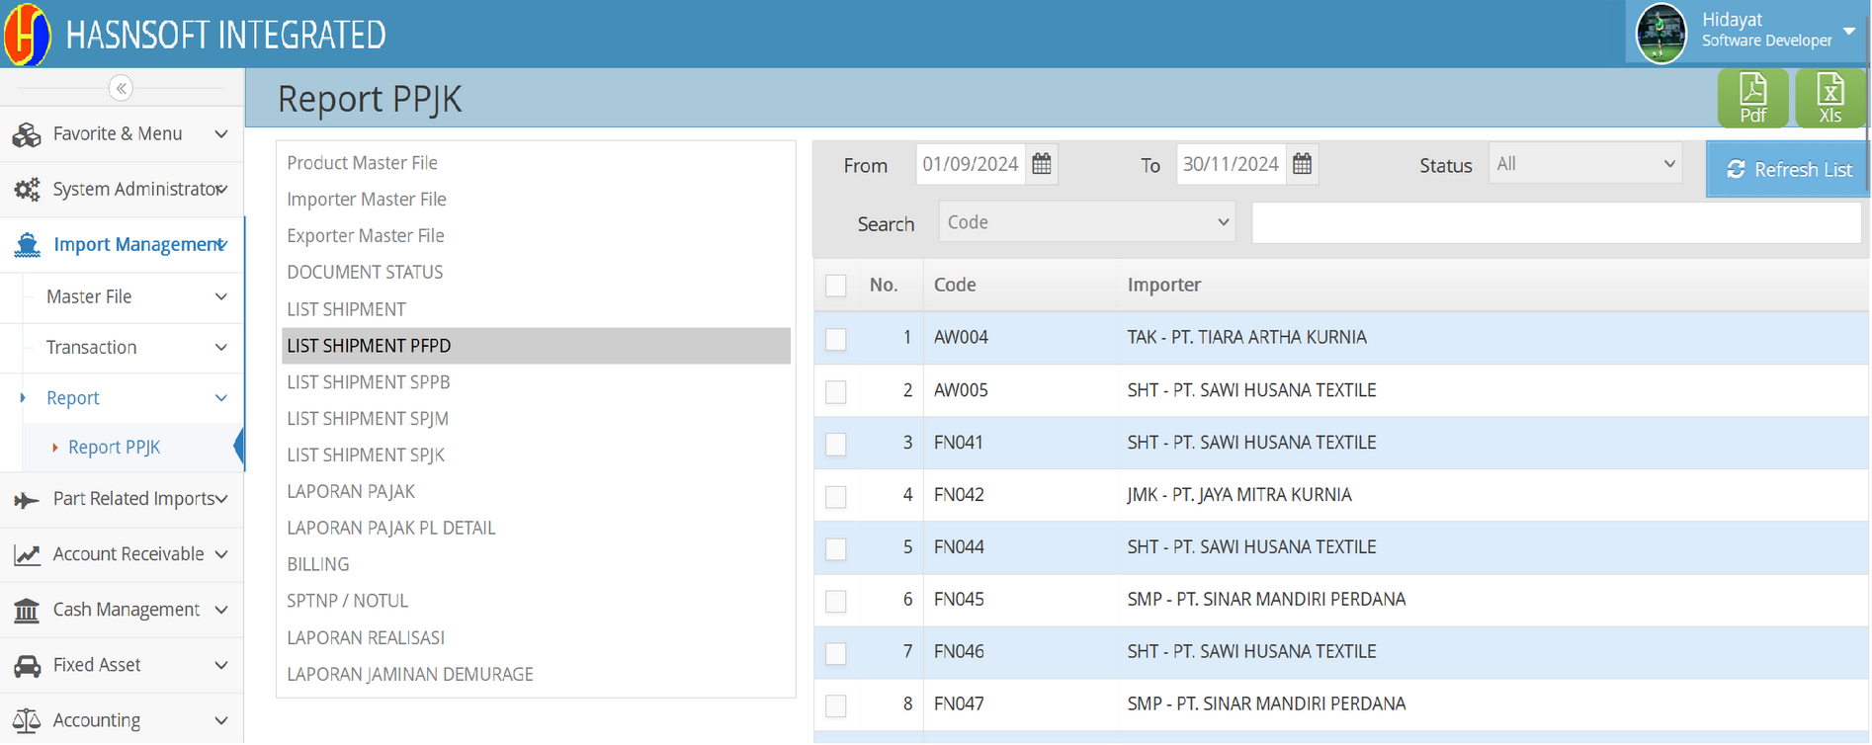Screen dimensions: 1872x745
Task: Click the Cash Management bank icon
Action: click(x=27, y=611)
